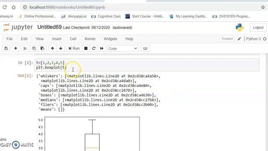Open the cell type Code dropdown
The image size is (268, 151).
tap(123, 49)
